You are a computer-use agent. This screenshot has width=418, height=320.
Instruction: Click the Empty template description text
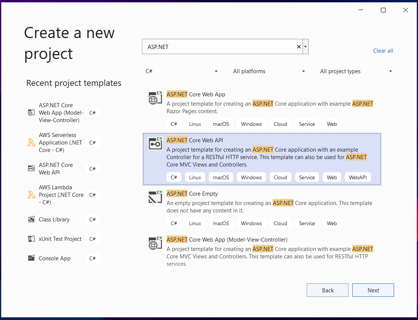[269, 207]
